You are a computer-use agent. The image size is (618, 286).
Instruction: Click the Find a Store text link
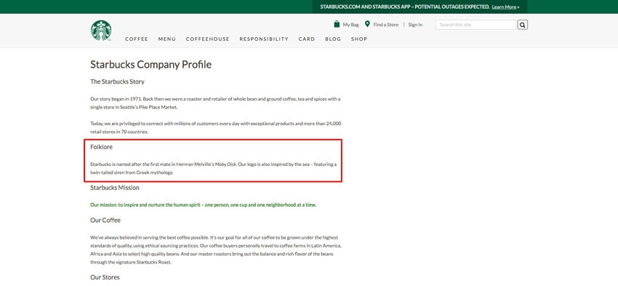(386, 25)
